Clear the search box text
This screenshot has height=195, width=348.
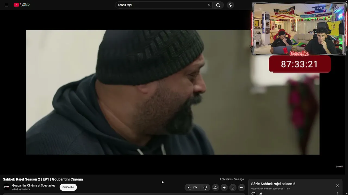[x=209, y=5]
